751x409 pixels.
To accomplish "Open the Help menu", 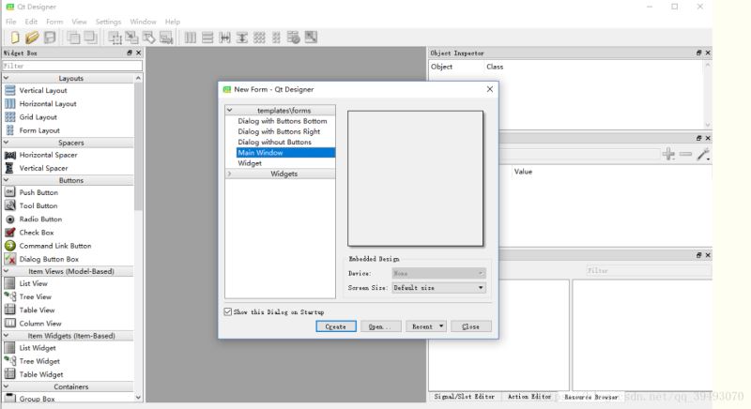I will [173, 22].
